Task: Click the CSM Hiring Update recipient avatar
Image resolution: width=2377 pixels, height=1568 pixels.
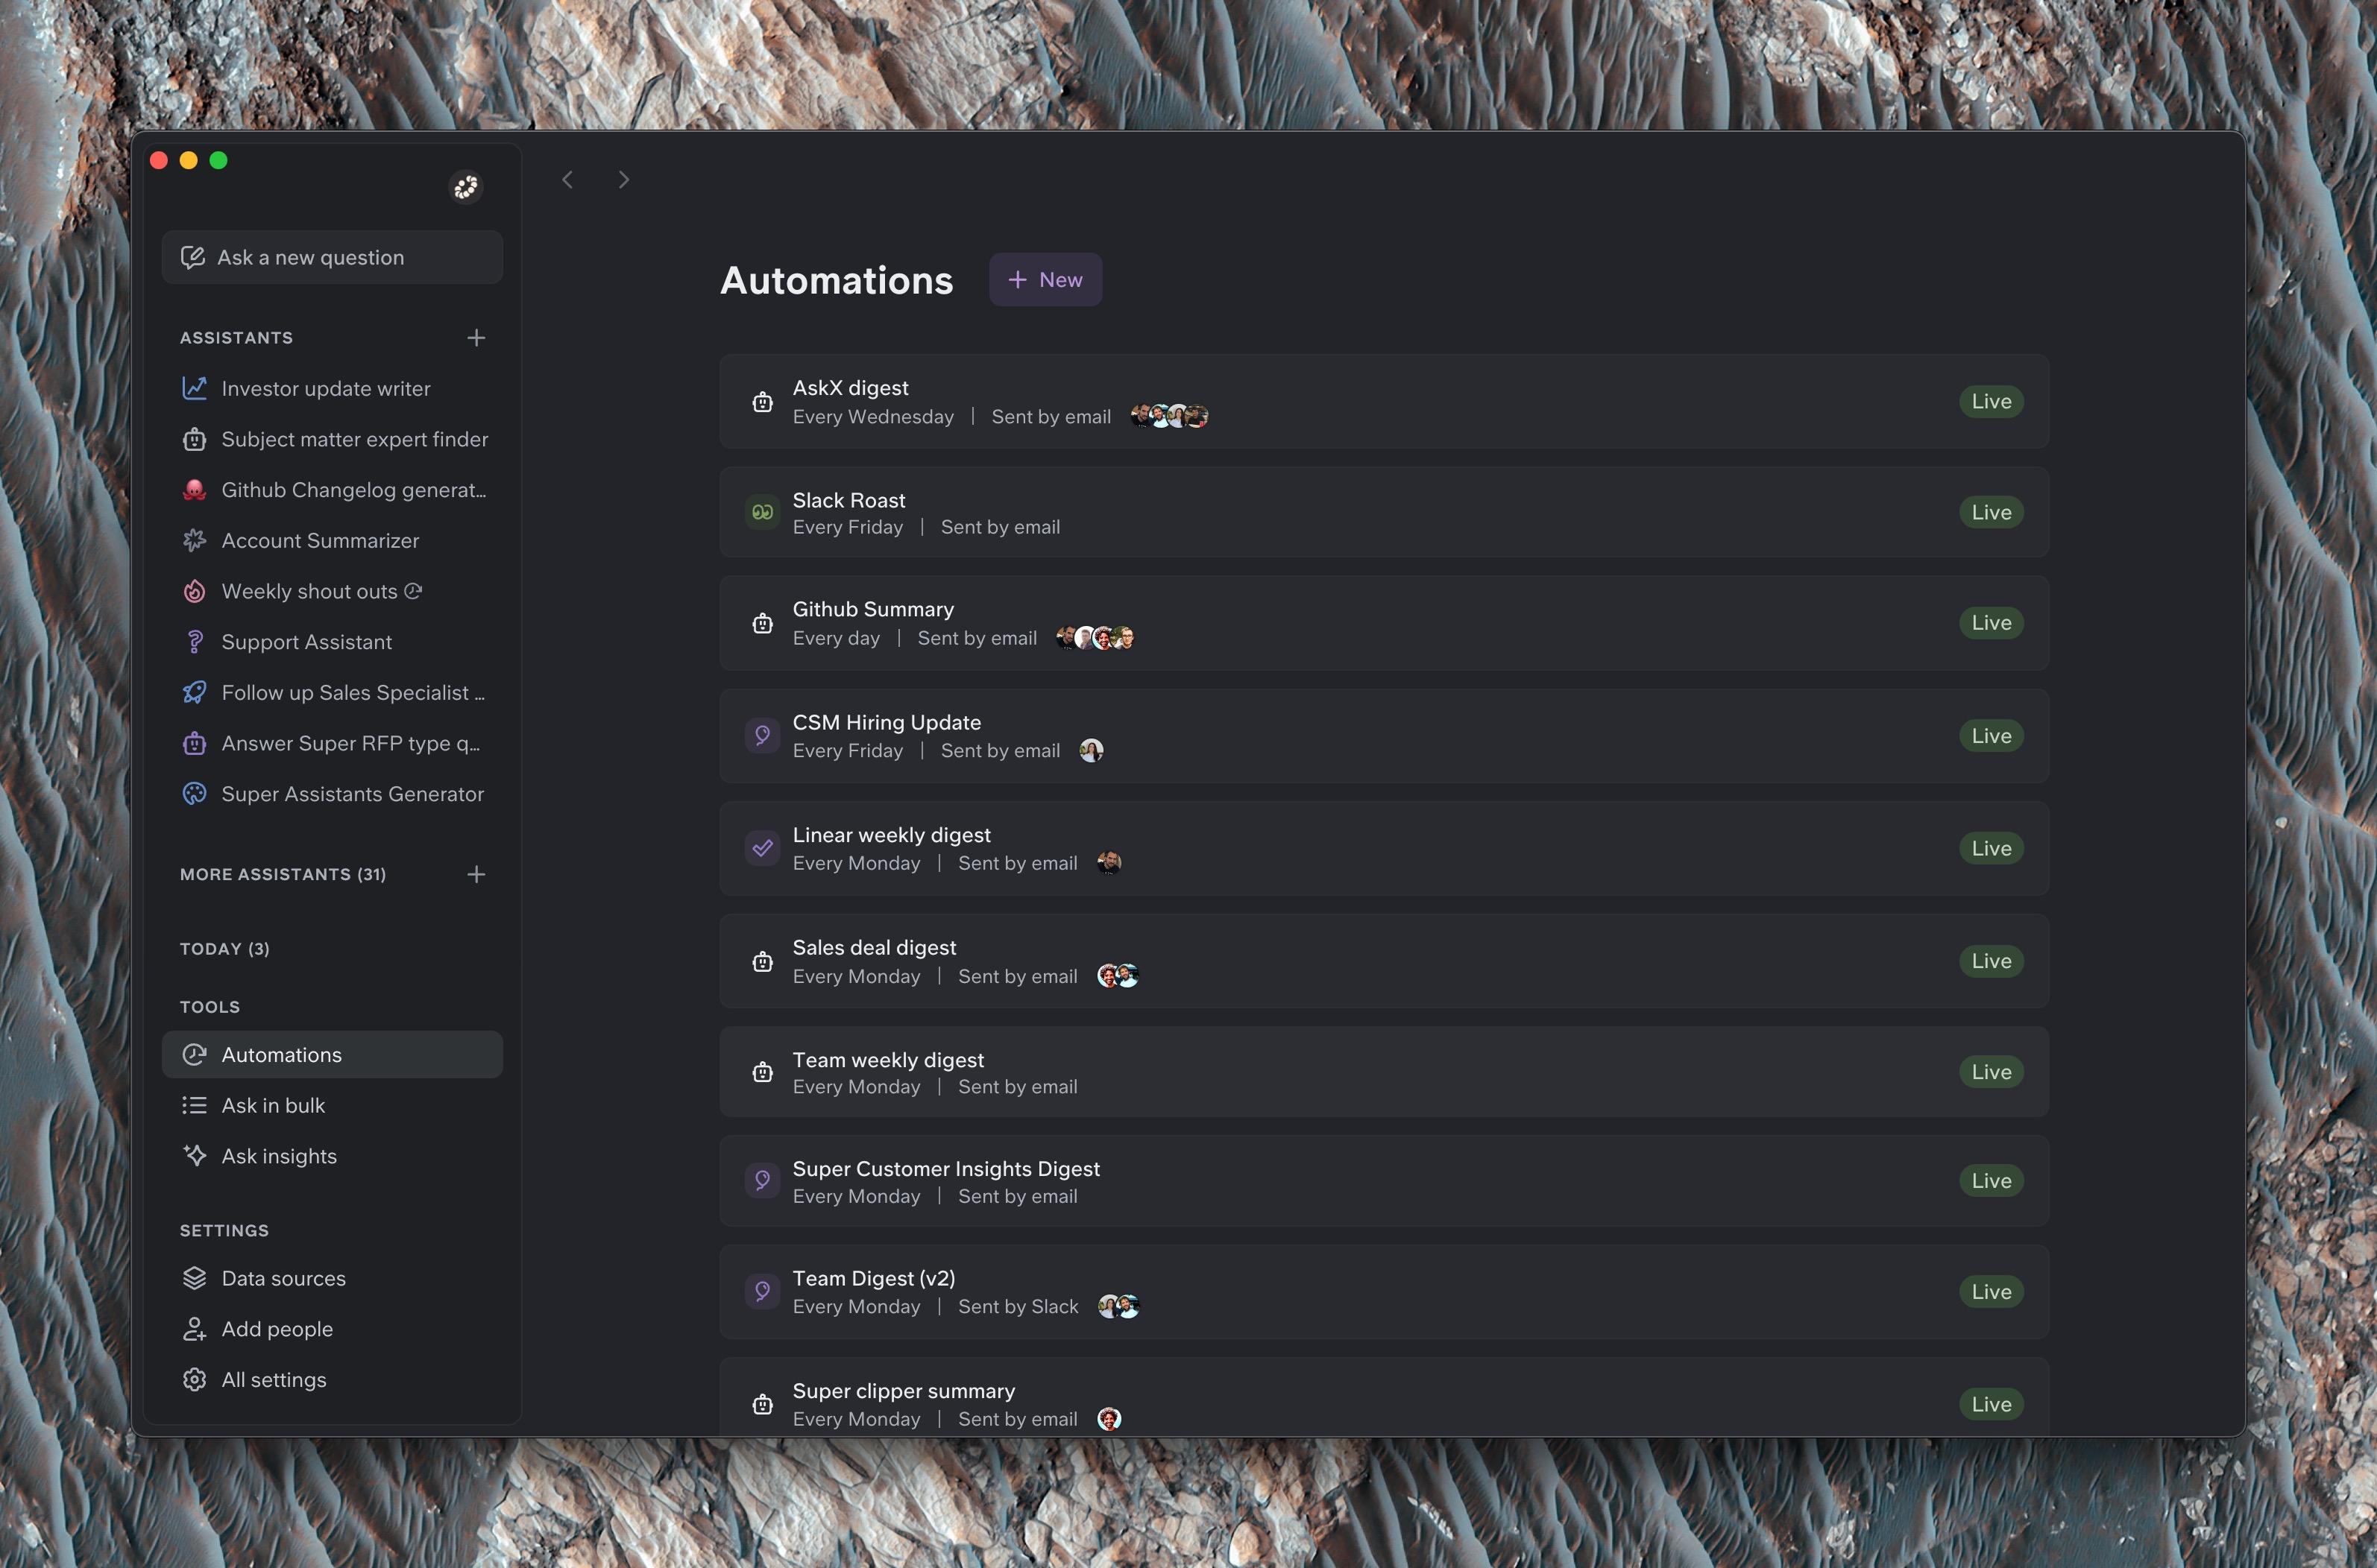Action: tap(1092, 750)
